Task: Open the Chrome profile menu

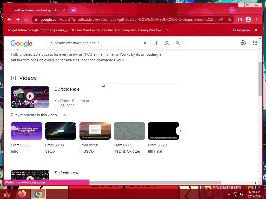Action: 248,19
